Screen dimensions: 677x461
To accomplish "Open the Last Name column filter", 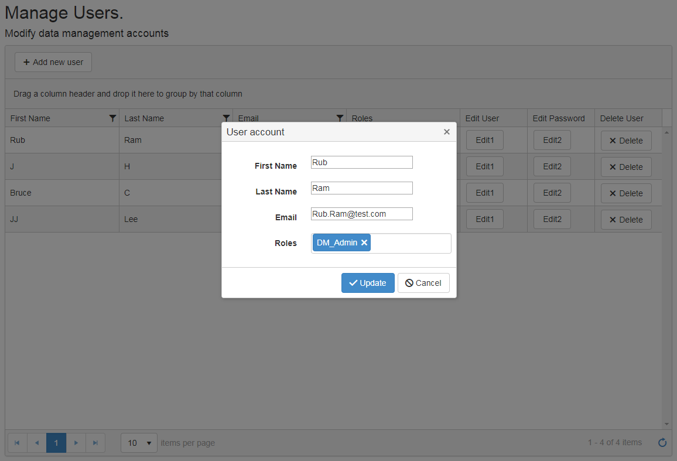I will pos(227,118).
